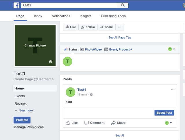This screenshot has height=140, width=185.
Task: Click the 'See All Page Tips' link
Action: [x=120, y=38]
